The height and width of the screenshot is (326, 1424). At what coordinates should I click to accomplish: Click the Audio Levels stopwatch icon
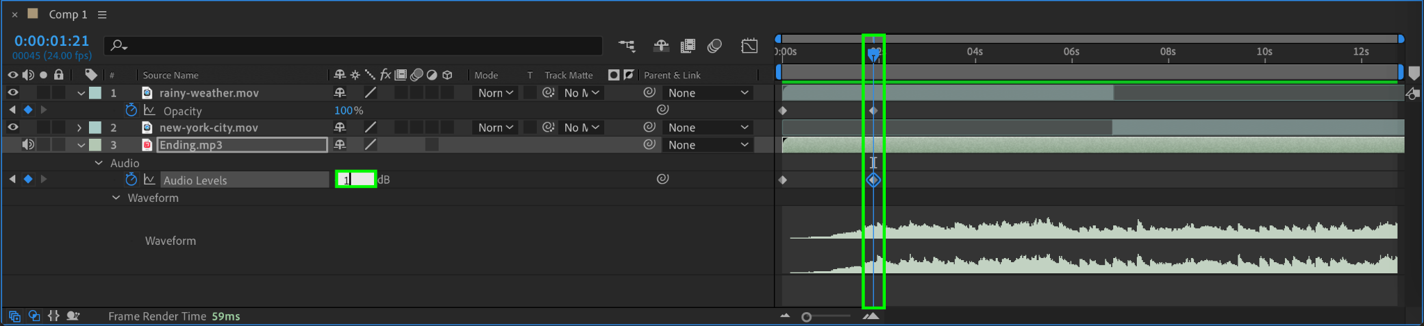pos(131,180)
